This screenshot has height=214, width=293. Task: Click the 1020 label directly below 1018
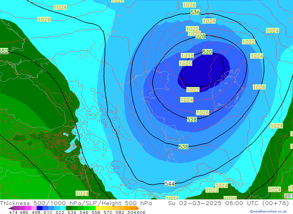(186, 63)
